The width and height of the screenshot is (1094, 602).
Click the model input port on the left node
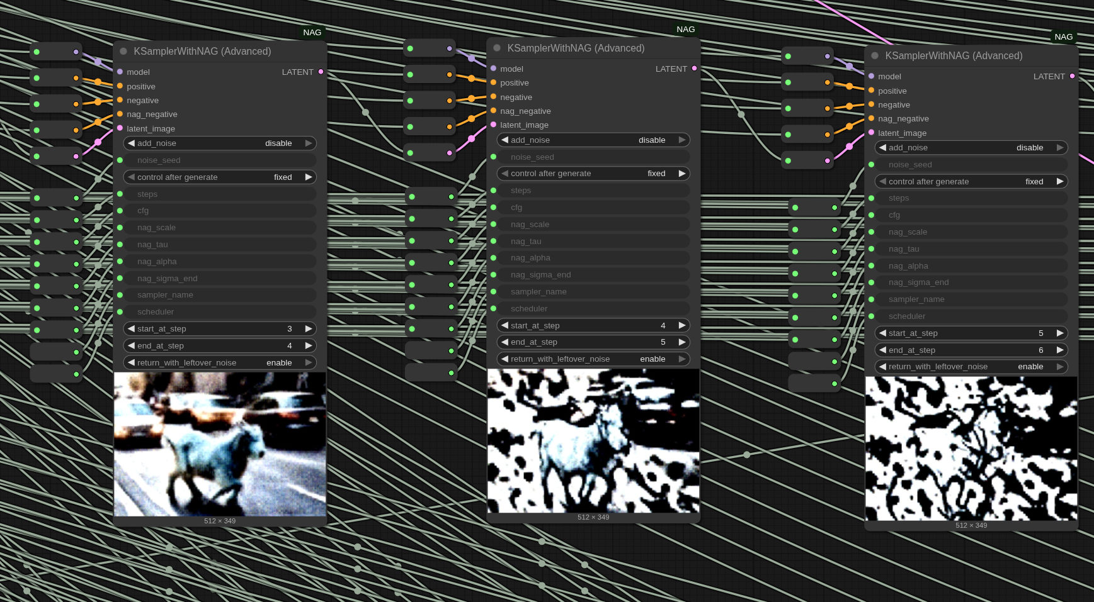click(x=120, y=72)
